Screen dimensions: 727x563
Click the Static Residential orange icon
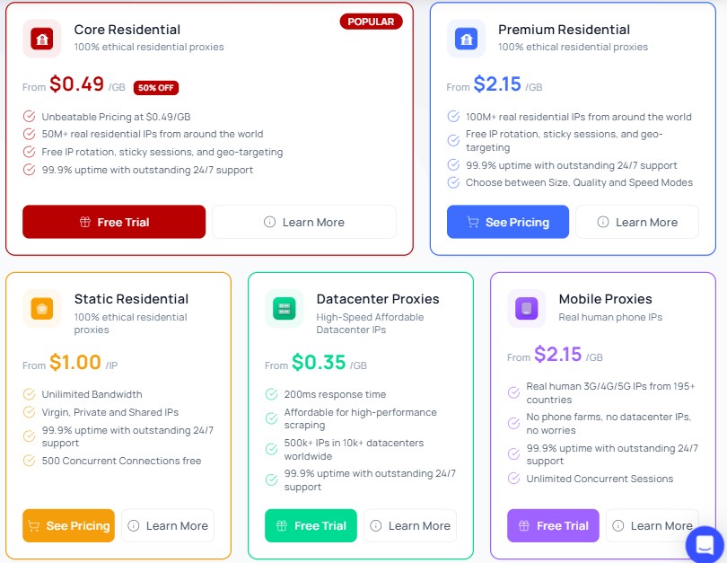coord(41,308)
